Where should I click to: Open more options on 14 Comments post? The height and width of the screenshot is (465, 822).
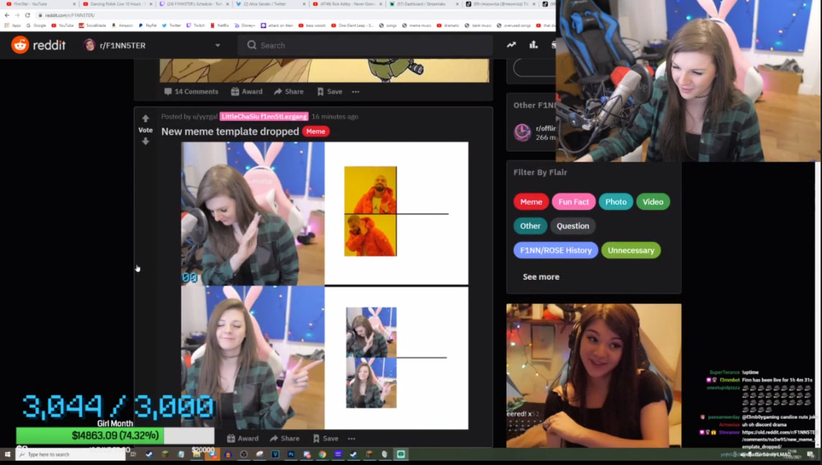[355, 92]
